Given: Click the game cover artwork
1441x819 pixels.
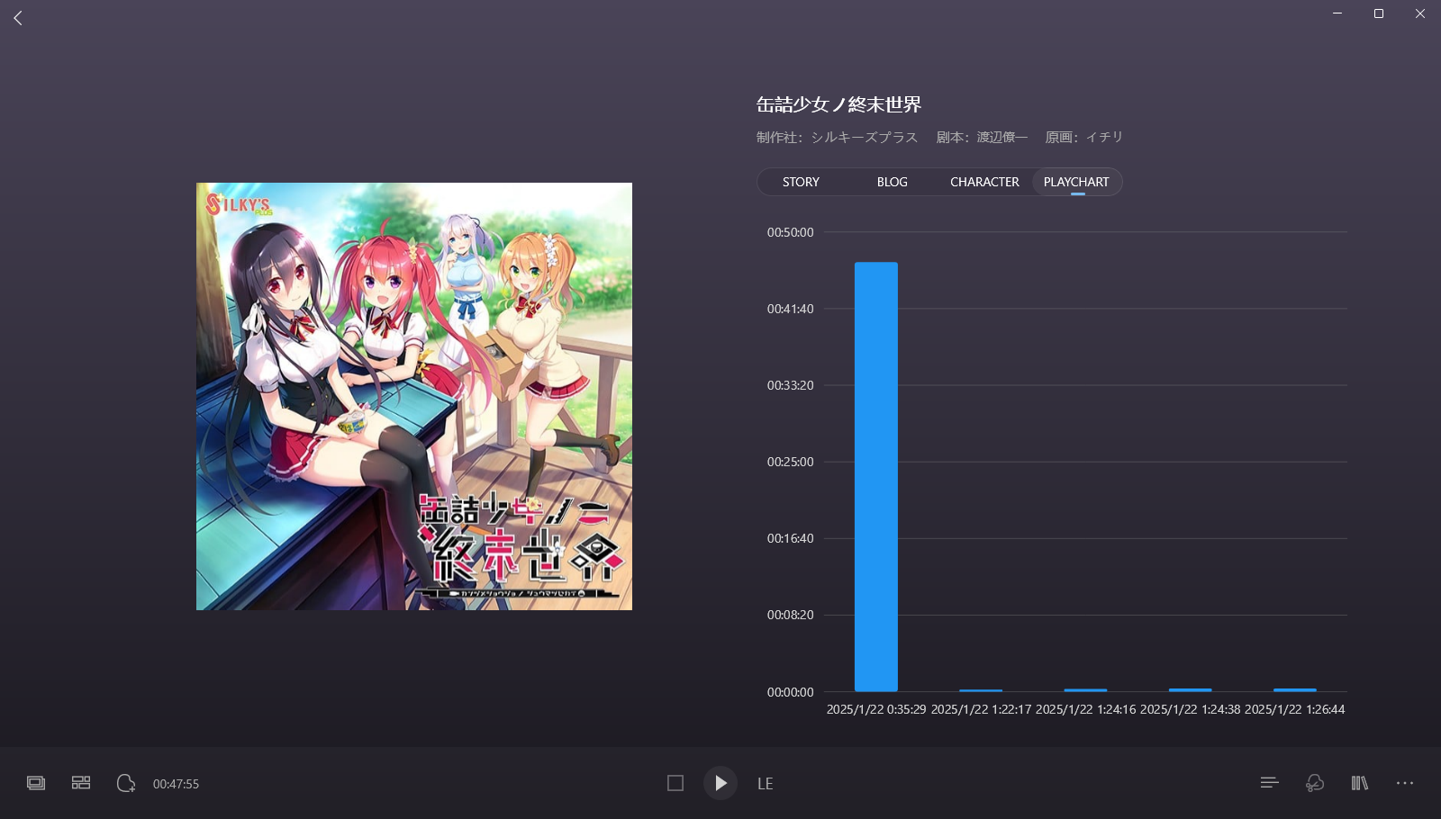Looking at the screenshot, I should [414, 396].
